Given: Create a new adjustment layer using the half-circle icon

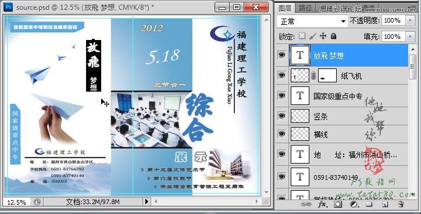Looking at the screenshot, I should (x=354, y=204).
